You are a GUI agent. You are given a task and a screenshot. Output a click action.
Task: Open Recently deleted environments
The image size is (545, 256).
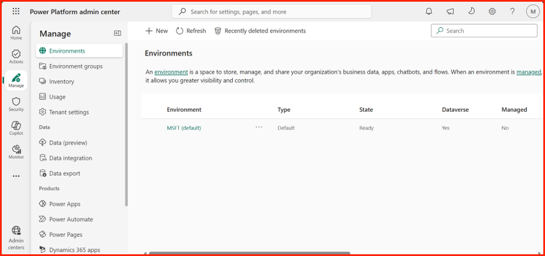pos(260,31)
